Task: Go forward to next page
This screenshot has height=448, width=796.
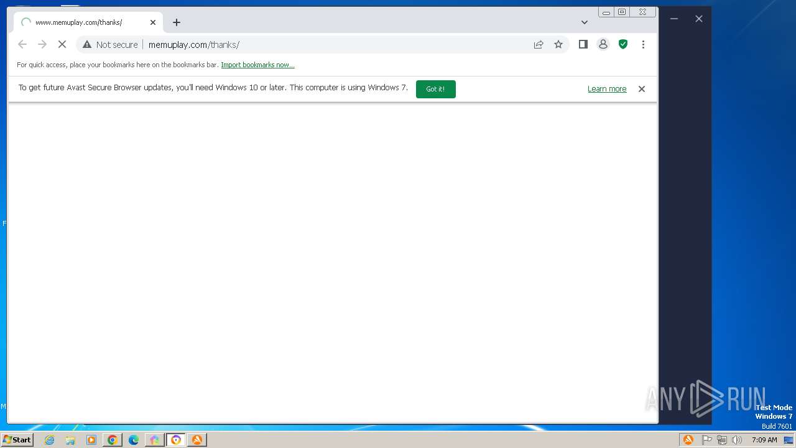Action: coord(42,44)
